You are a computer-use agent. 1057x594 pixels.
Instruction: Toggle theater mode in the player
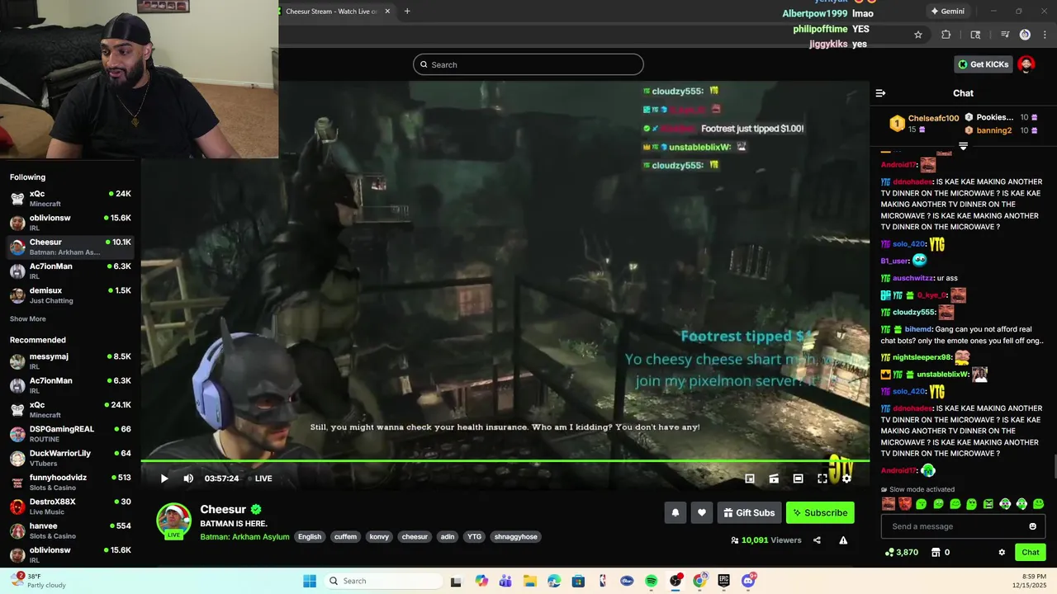[798, 478]
